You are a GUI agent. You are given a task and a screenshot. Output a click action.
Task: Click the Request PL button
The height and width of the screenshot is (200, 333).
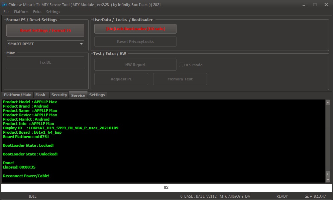coord(121,79)
